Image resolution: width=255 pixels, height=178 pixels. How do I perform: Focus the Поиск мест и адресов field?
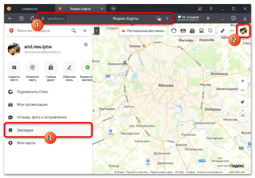click(x=43, y=31)
